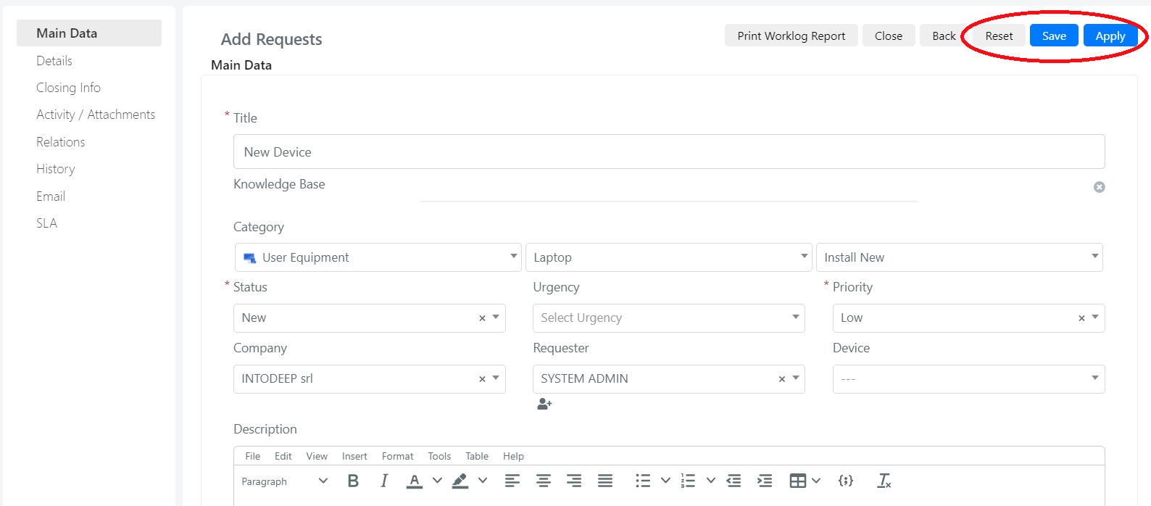Apply background highlight color icon
The height and width of the screenshot is (506, 1151).
(x=460, y=481)
